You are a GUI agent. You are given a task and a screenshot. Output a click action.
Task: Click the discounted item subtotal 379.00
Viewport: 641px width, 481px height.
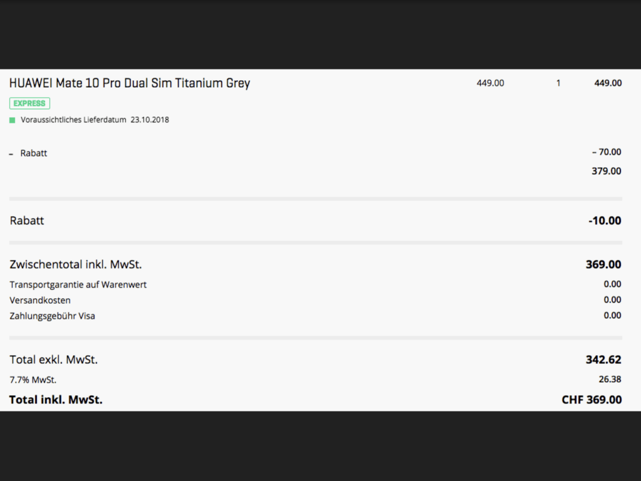pos(606,170)
